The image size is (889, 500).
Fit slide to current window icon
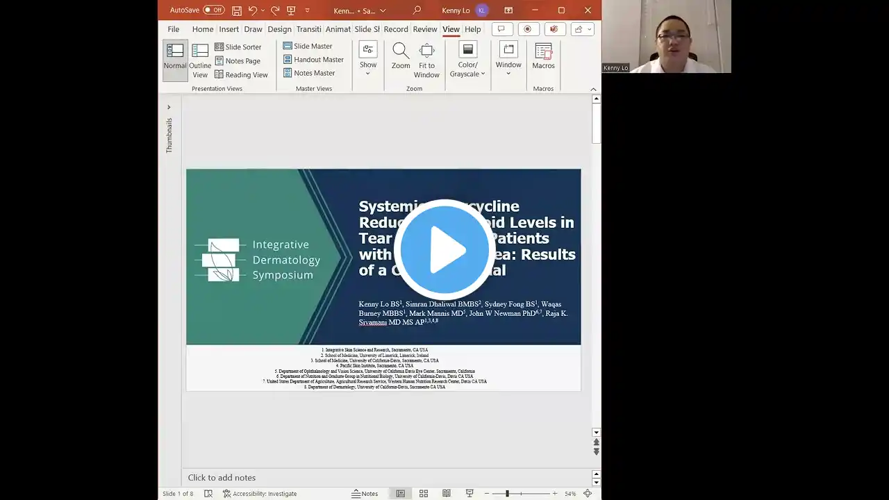588,494
